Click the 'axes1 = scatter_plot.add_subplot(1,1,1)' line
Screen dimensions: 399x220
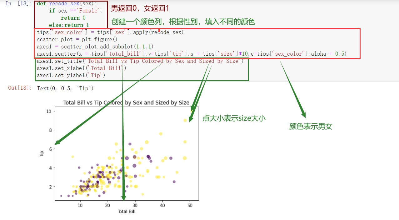point(95,47)
